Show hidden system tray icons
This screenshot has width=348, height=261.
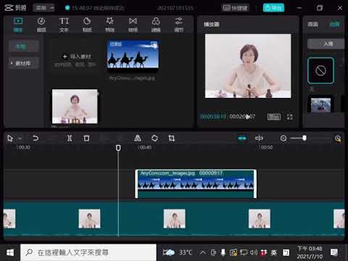pyautogui.click(x=202, y=253)
